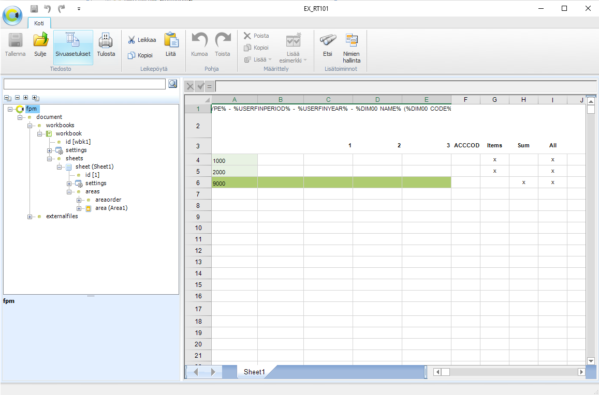Viewport: 599px width, 395px height.
Task: Click the horizontal scrollbar right arrow
Action: click(x=581, y=372)
